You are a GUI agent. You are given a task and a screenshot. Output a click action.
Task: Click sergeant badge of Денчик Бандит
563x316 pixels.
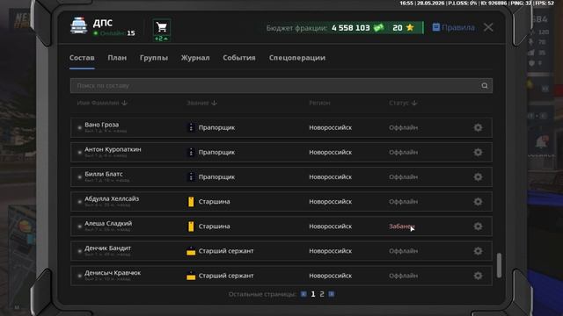[191, 252]
